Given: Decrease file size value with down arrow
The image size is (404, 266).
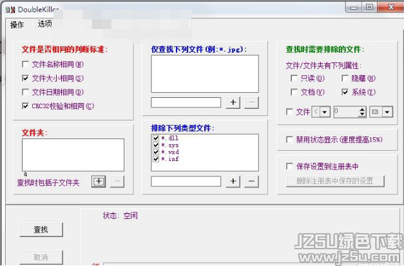Looking at the screenshot, I should point(362,115).
